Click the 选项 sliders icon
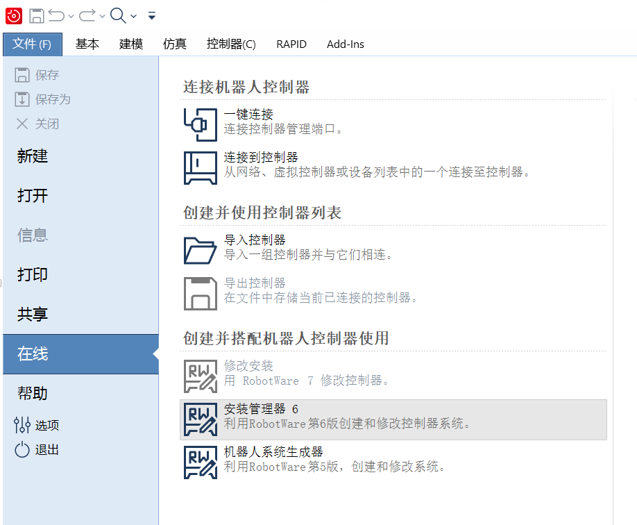637x525 pixels. [22, 425]
